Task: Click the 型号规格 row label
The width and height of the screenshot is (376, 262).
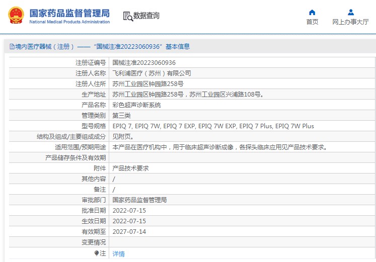Action: point(94,126)
